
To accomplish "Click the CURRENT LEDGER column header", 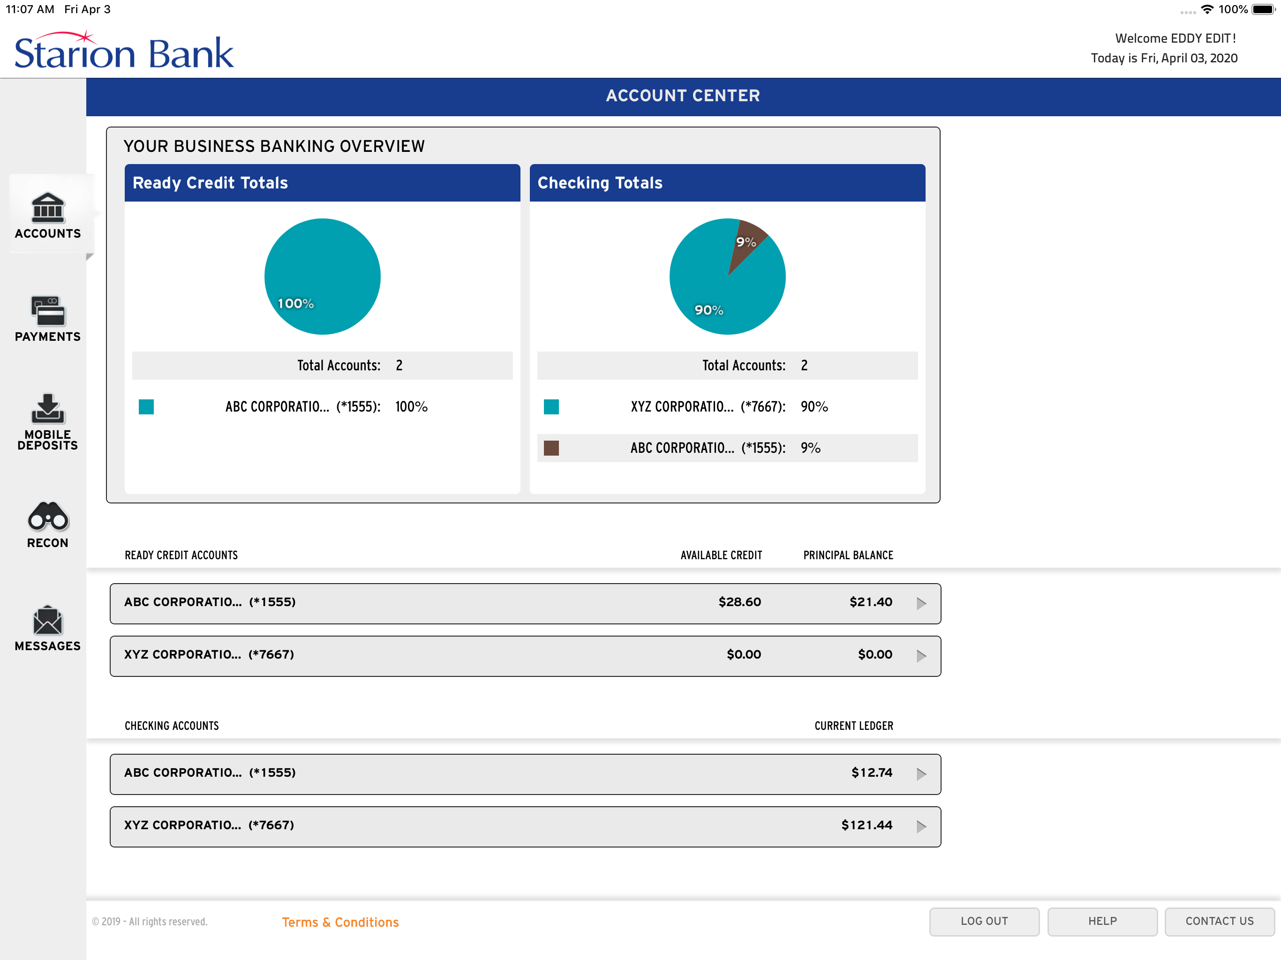I will point(854,726).
